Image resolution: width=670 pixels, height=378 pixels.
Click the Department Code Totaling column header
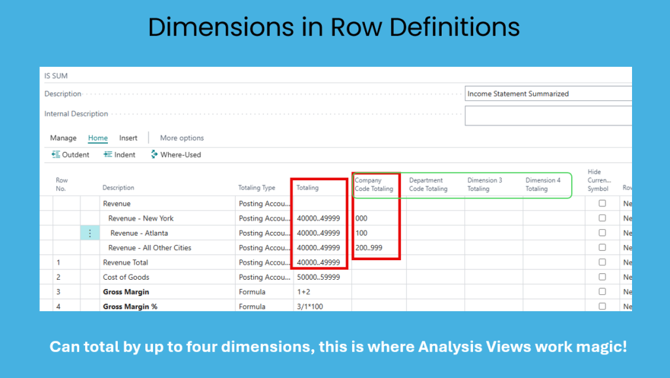point(429,185)
